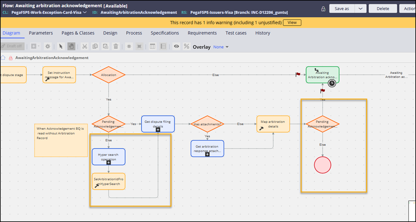Select Pending Acknowledgement diamond above End circle
Image resolution: width=416 pixels, height=222 pixels.
(x=323, y=124)
